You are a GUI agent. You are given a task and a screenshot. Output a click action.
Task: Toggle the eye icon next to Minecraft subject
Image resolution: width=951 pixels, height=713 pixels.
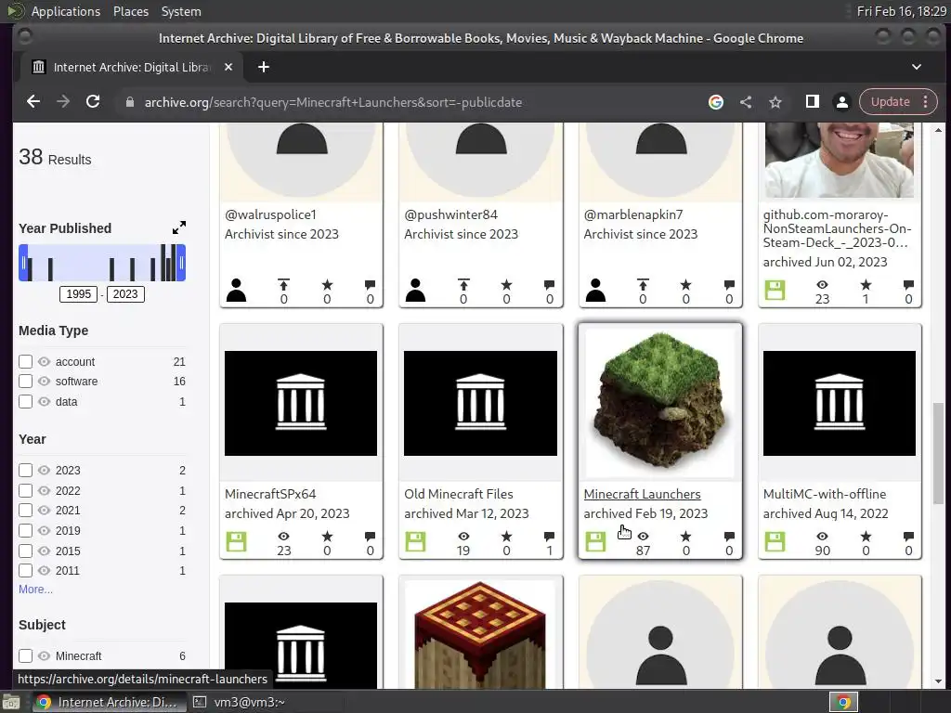[x=44, y=656]
